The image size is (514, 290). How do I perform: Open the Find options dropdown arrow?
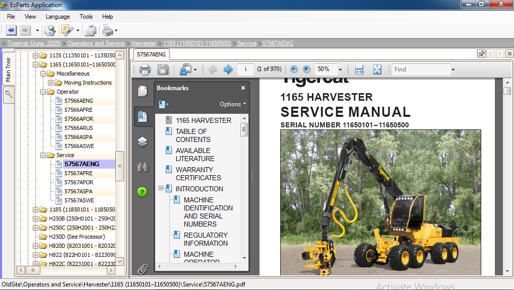coord(453,69)
